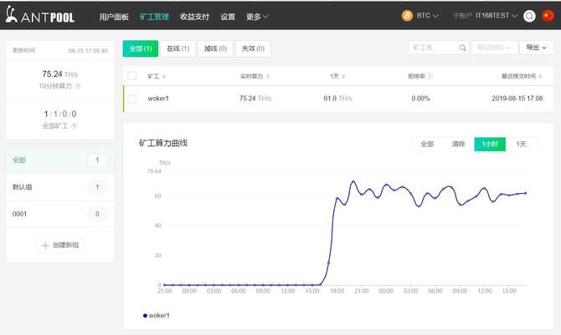Open the BTC coin icon
This screenshot has width=561, height=335.
[x=407, y=16]
